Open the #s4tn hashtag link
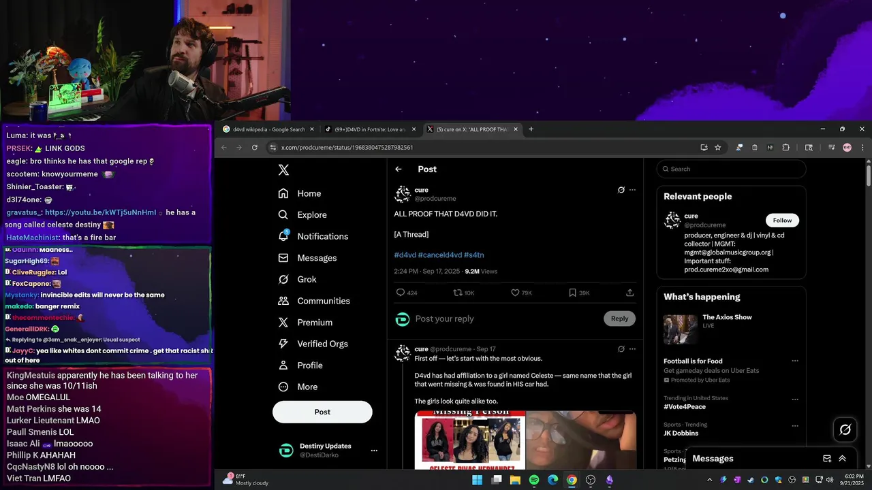 pos(474,255)
